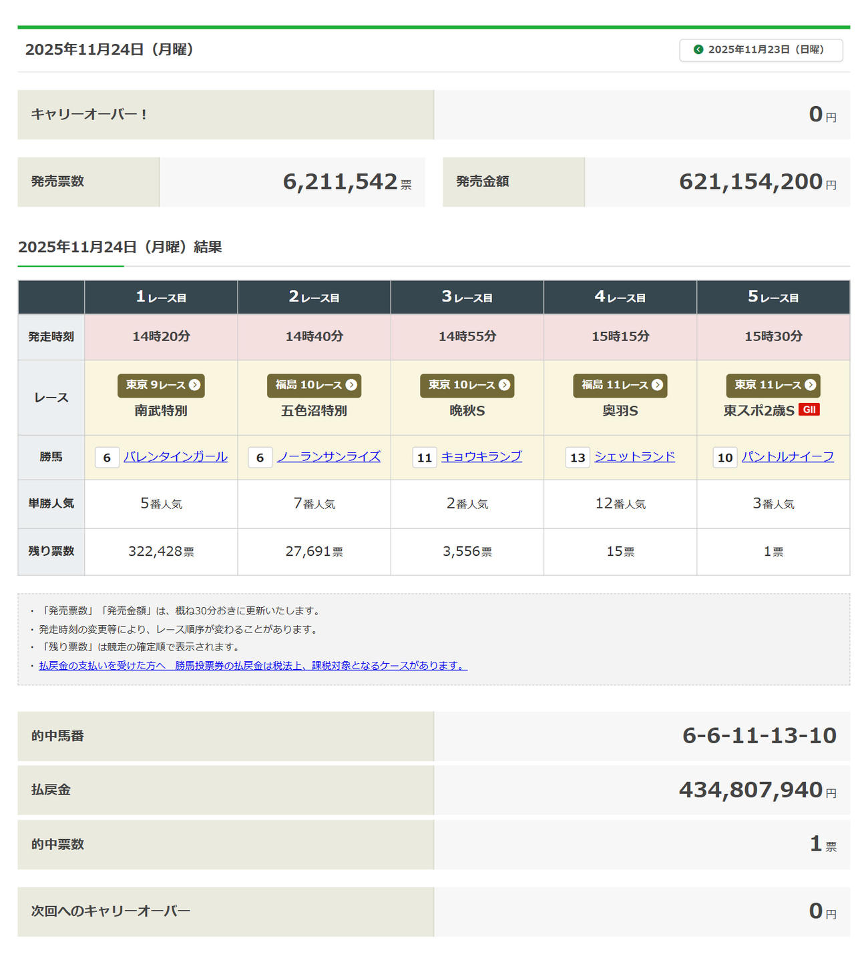868x954 pixels.
Task: Click popularity cell 3番人気
Action: (x=773, y=504)
